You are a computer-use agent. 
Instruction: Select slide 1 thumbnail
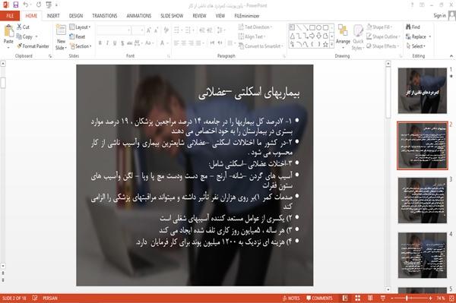pyautogui.click(x=423, y=90)
